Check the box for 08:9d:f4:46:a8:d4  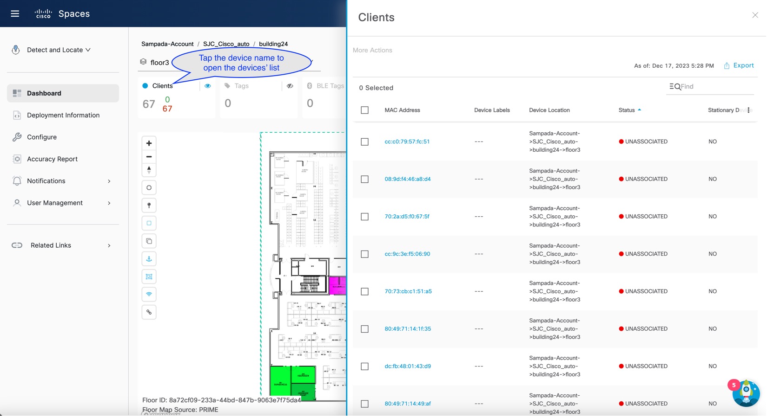pyautogui.click(x=365, y=180)
